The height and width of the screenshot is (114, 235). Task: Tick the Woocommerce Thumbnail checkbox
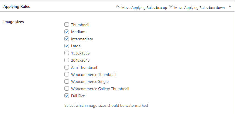(x=67, y=74)
